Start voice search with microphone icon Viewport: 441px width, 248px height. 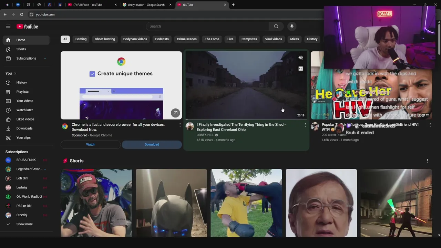pos(292,27)
